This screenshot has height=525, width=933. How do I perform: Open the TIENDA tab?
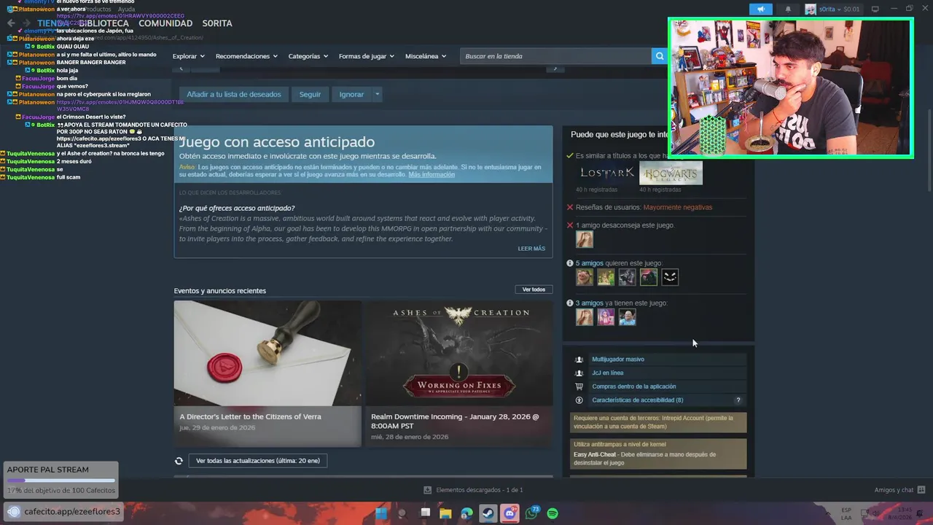(x=53, y=23)
